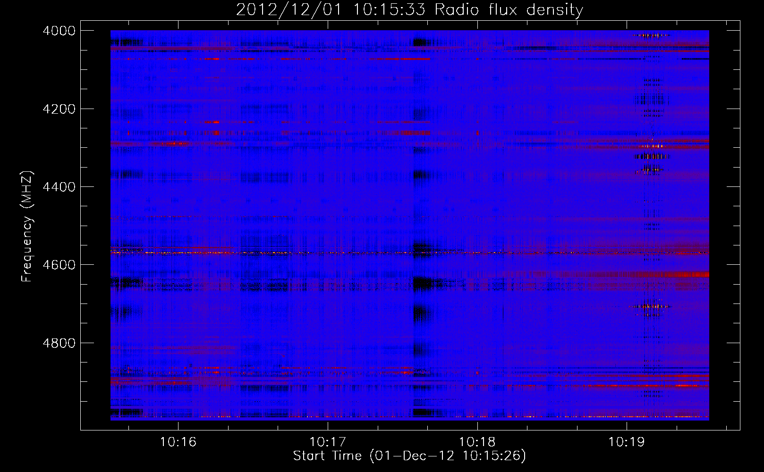The image size is (764, 472).
Task: Click the 10:17 time tick label
Action: pyautogui.click(x=328, y=442)
